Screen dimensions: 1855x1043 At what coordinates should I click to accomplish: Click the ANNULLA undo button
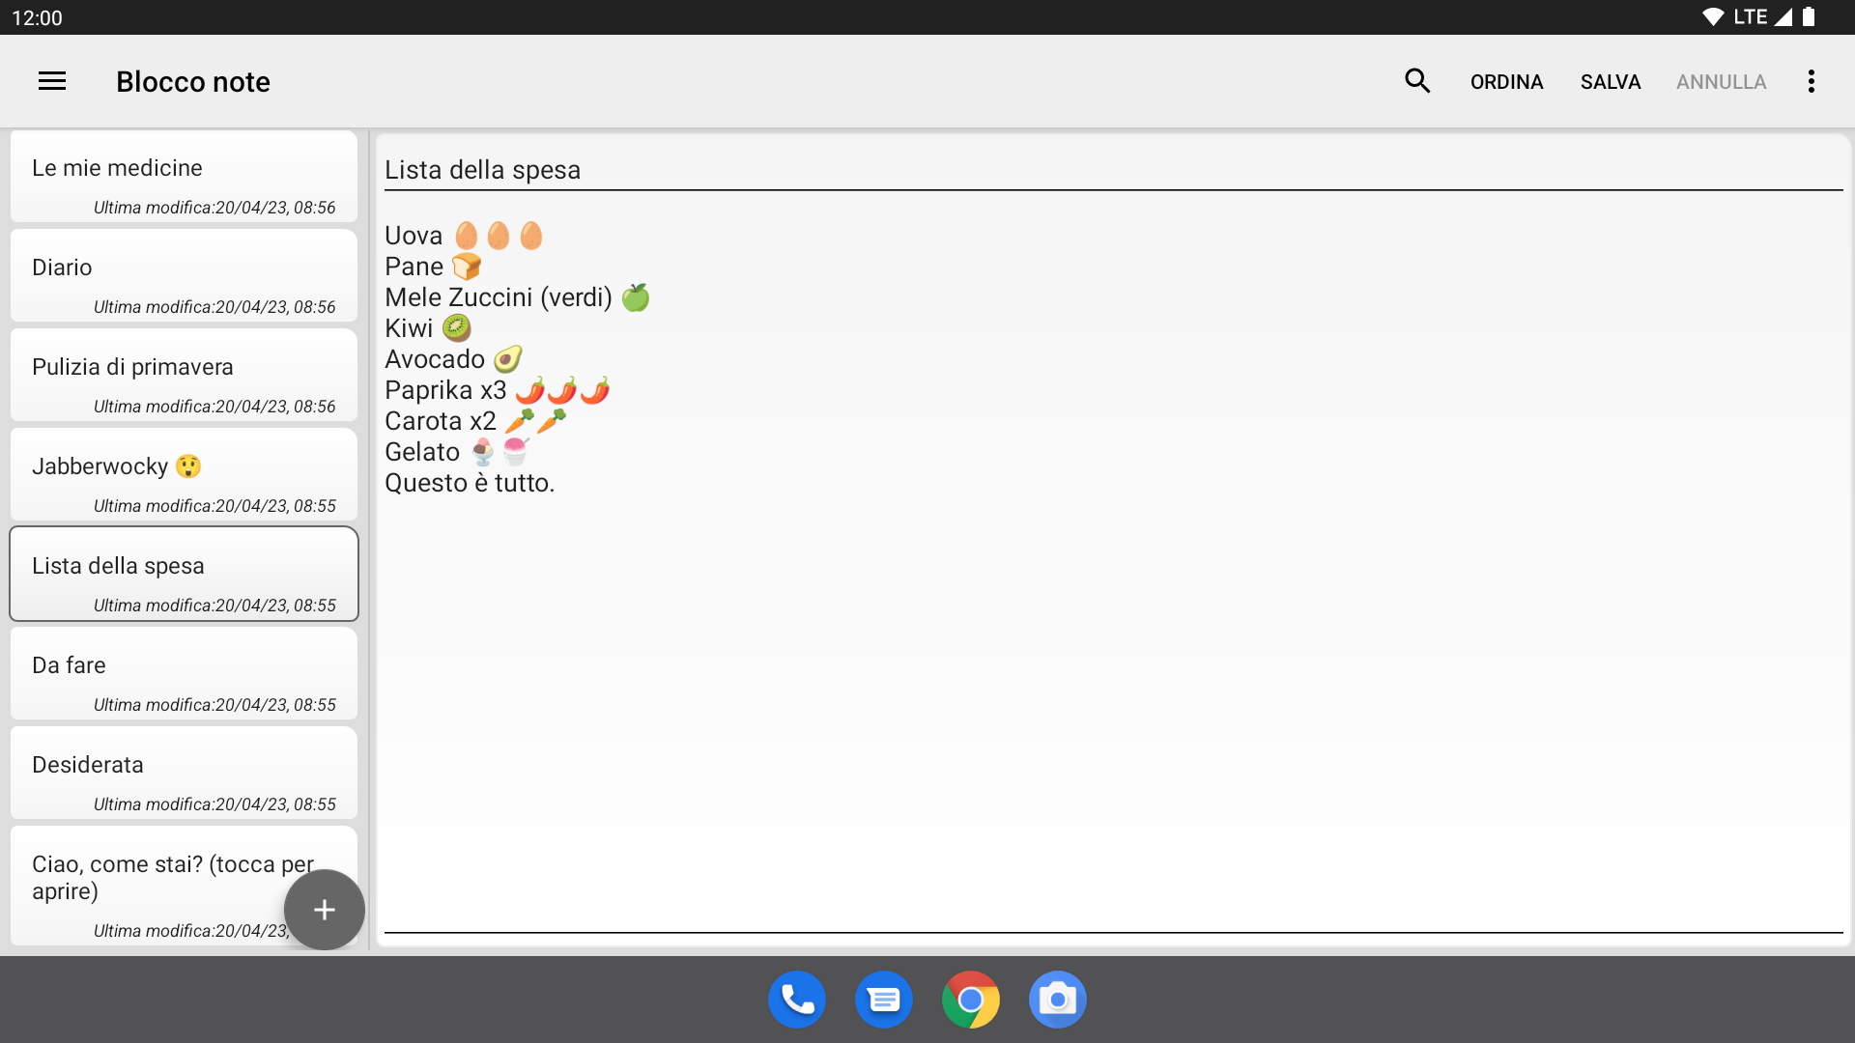1721,82
